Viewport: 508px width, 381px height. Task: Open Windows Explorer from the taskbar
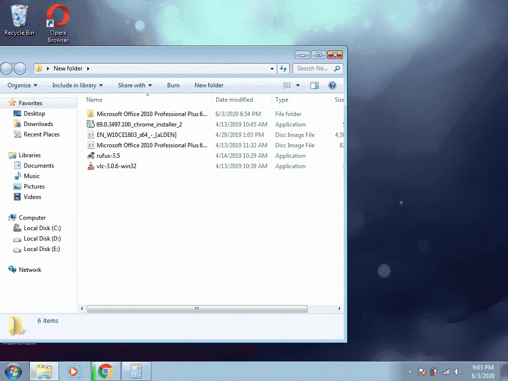44,371
